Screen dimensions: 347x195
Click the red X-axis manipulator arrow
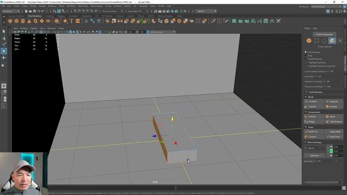tap(176, 143)
